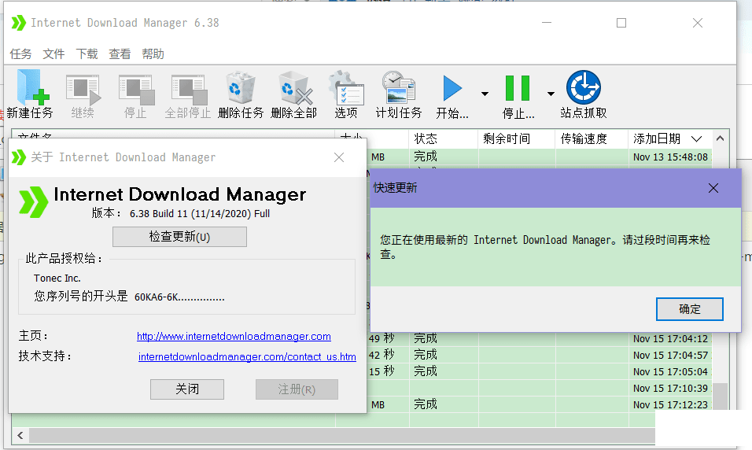Open the 查看 menu
752x450 pixels.
(x=120, y=53)
